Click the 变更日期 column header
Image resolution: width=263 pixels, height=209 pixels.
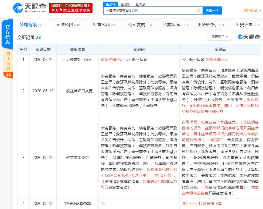pos(43,49)
